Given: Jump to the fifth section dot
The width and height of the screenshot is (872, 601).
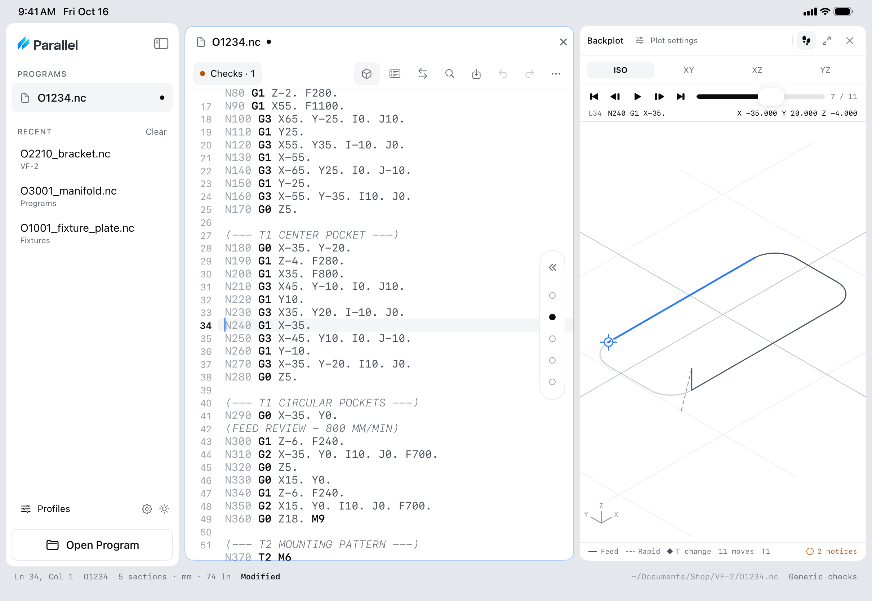Looking at the screenshot, I should [552, 382].
